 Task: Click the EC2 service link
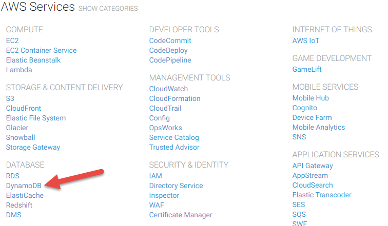pos(12,40)
